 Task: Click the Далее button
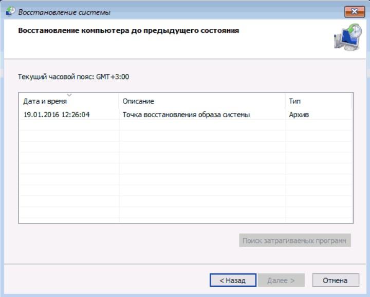[281, 280]
